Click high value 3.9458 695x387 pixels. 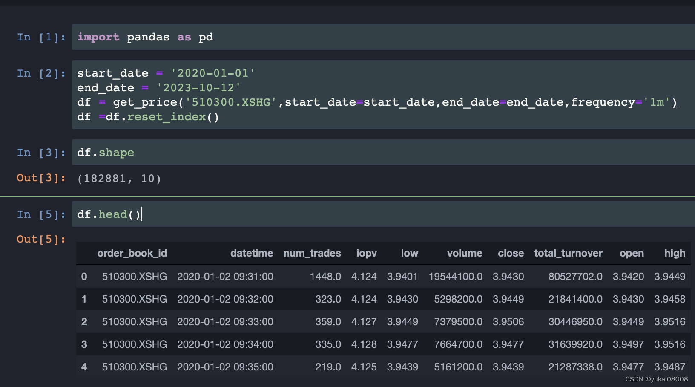[x=670, y=299]
